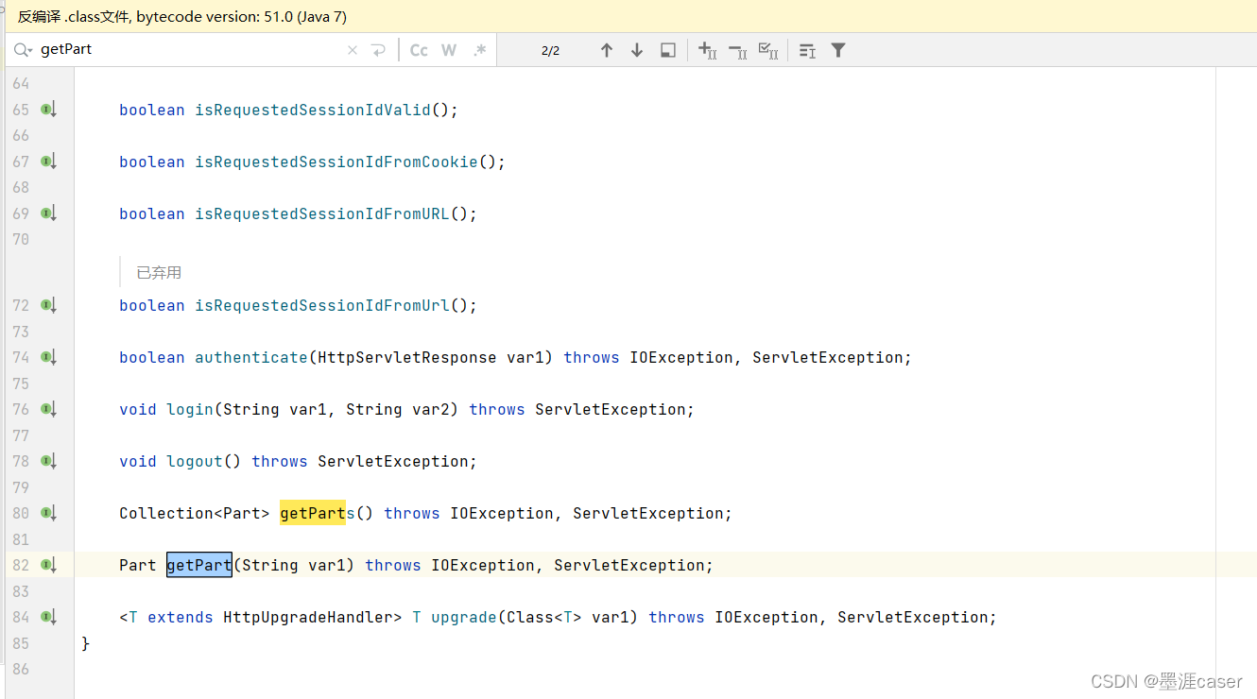Toggle match case with the Cc icon
This screenshot has height=699, width=1257.
[419, 49]
